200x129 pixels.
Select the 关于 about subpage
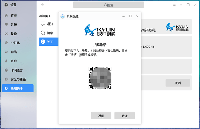pyautogui.click(x=49, y=42)
